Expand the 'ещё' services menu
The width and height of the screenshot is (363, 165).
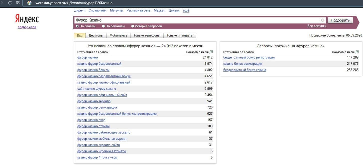pos(186,10)
